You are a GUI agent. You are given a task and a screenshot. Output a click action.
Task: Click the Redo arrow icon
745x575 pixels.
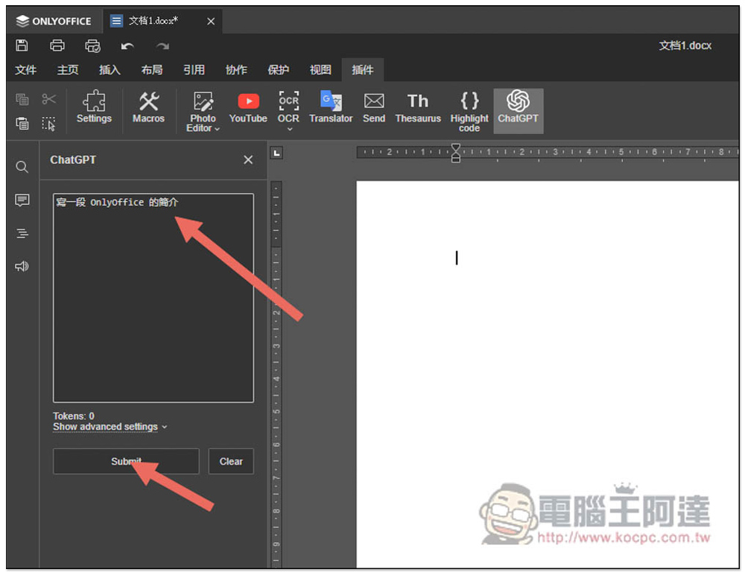coord(162,46)
